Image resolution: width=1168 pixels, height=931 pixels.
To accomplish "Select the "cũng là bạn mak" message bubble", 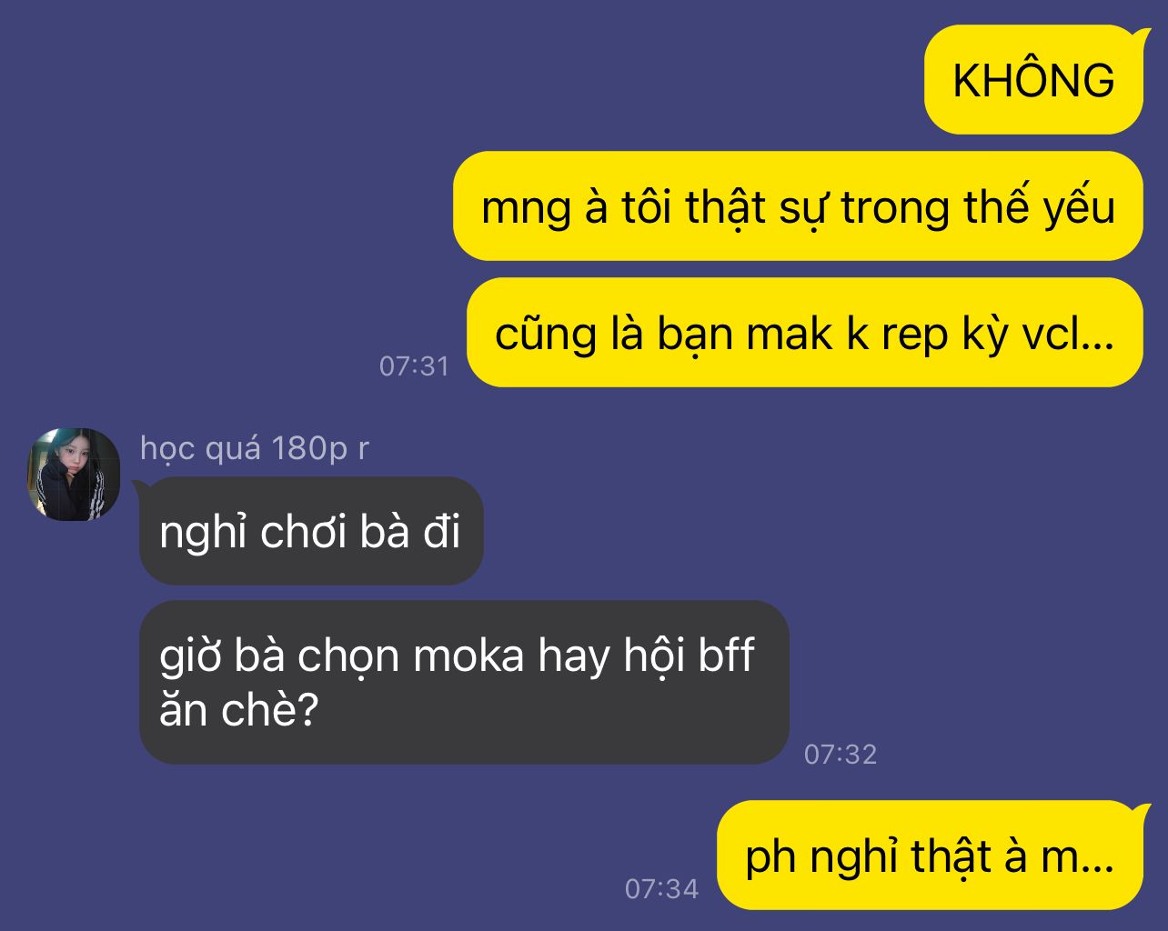I will 805,333.
